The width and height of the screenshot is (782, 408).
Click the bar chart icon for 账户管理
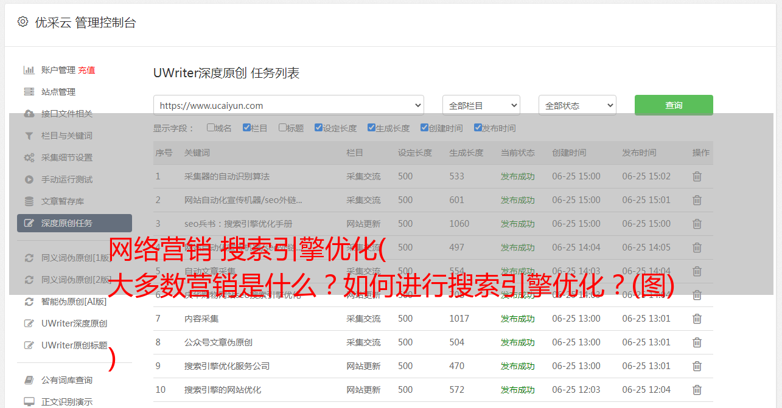[x=29, y=70]
